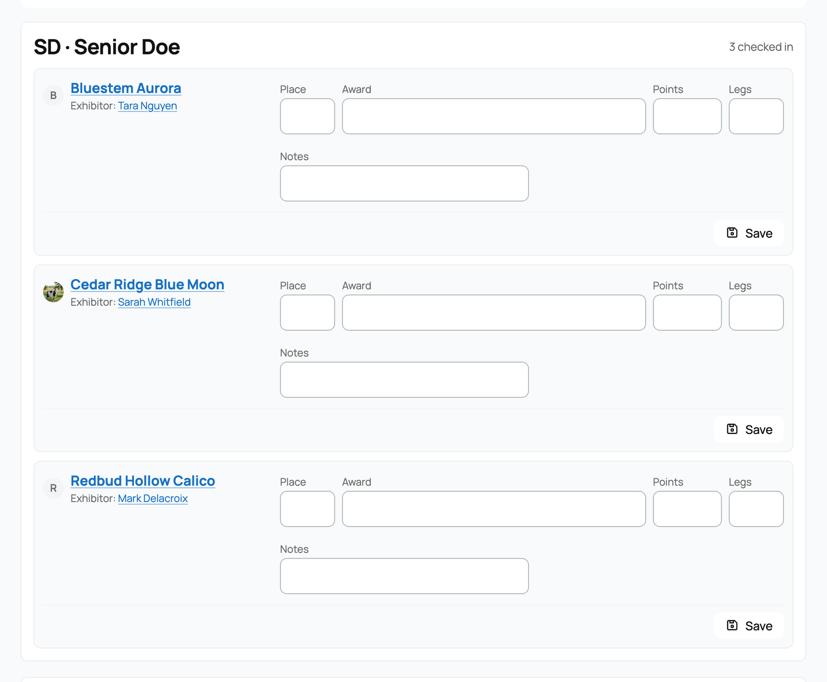Image resolution: width=827 pixels, height=682 pixels.
Task: Open the Cedar Ridge Blue Moon link
Action: [148, 284]
